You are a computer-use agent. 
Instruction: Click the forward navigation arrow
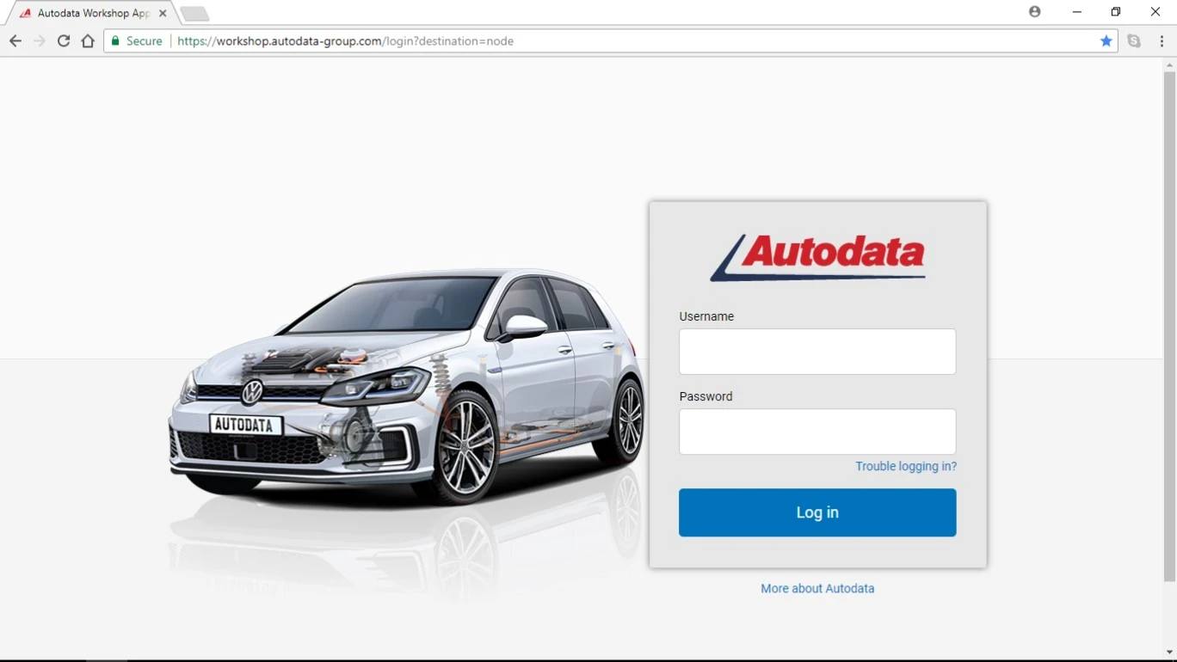[39, 40]
